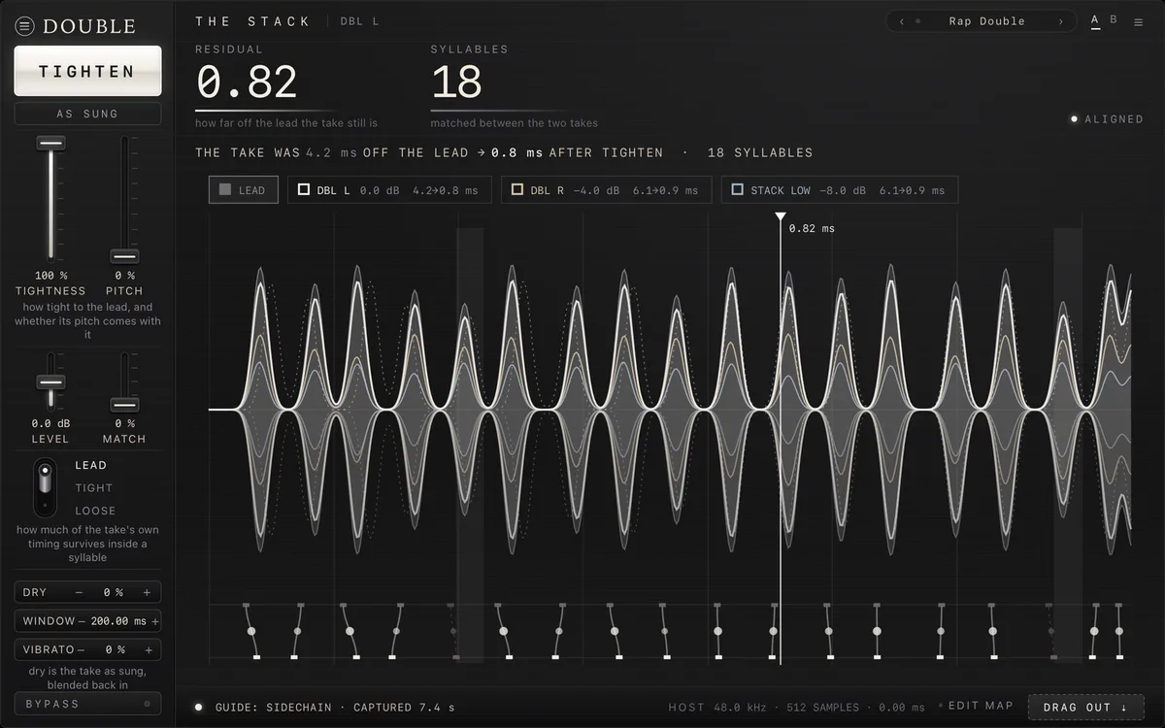The height and width of the screenshot is (728, 1165).
Task: Increase VIBRATO value with plus
Action: tap(149, 649)
